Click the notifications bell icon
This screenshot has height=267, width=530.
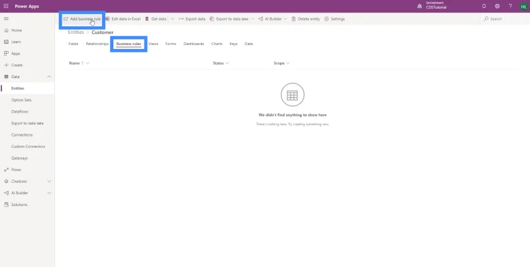pos(484,6)
